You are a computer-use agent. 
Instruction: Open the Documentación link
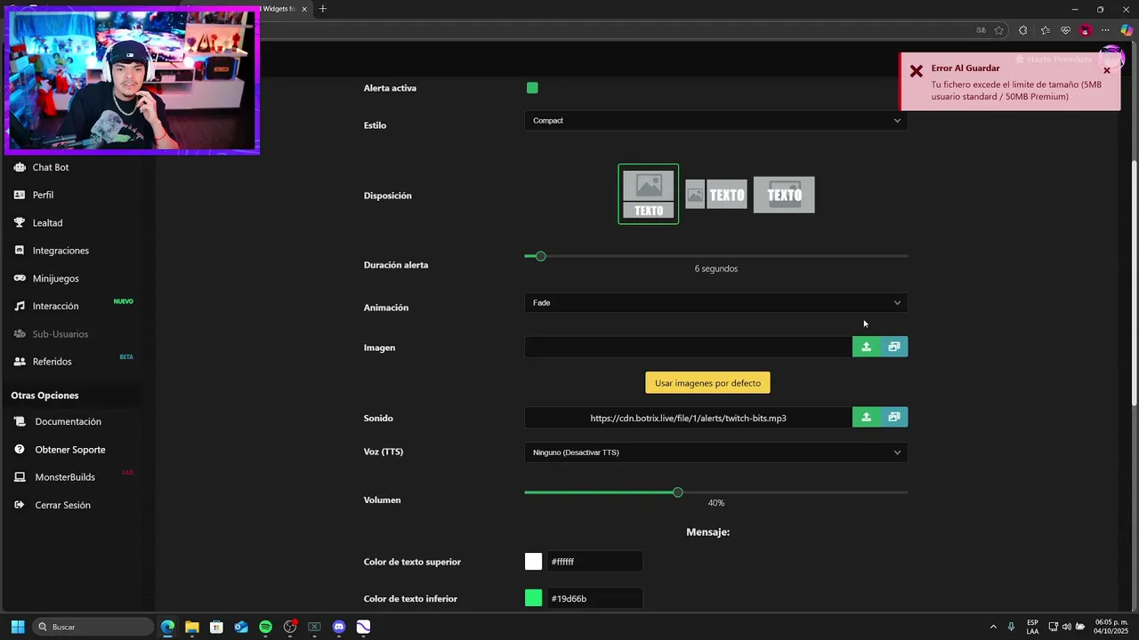tap(68, 421)
